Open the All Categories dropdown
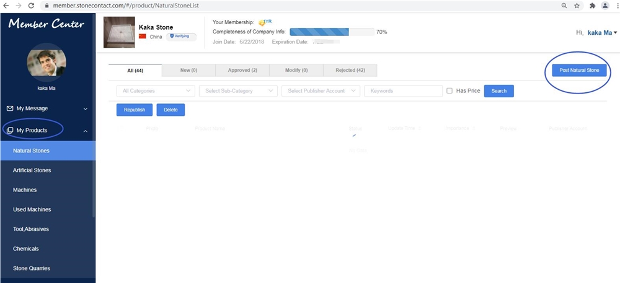Screen dimensions: 620x283 [156, 91]
